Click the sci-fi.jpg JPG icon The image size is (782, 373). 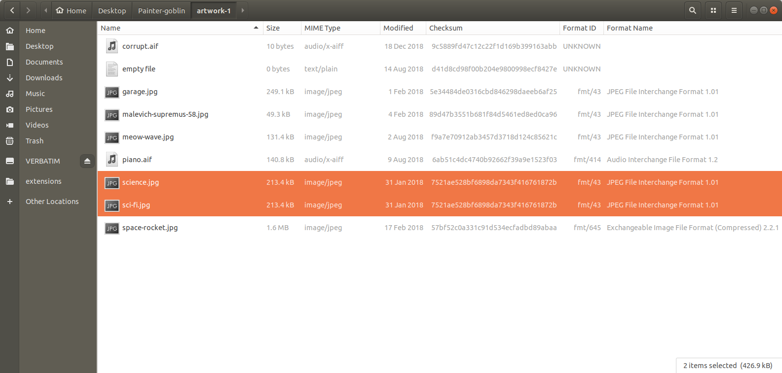point(112,205)
